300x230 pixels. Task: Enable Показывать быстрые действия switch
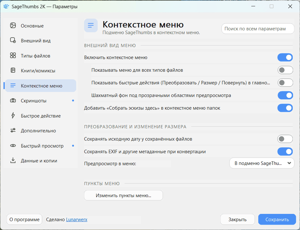click(x=285, y=82)
